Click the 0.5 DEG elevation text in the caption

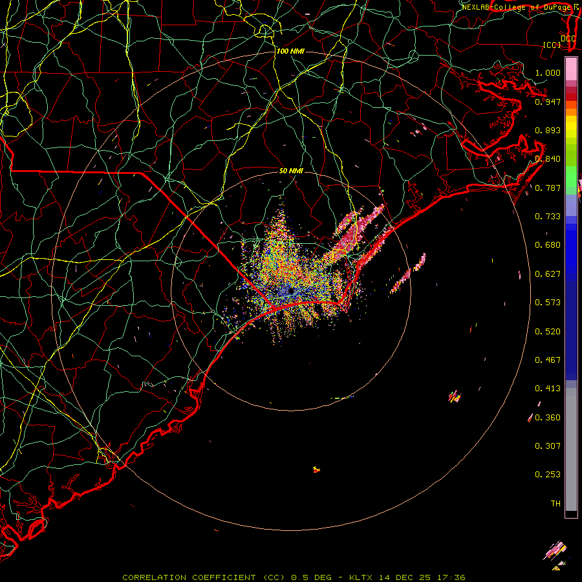click(312, 577)
